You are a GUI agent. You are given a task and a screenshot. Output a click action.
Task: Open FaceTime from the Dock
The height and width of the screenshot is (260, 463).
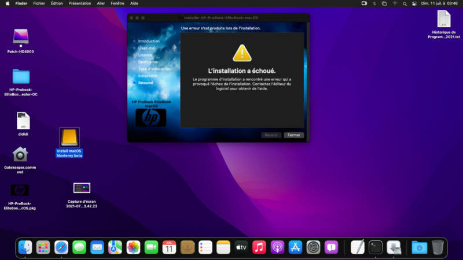point(151,247)
